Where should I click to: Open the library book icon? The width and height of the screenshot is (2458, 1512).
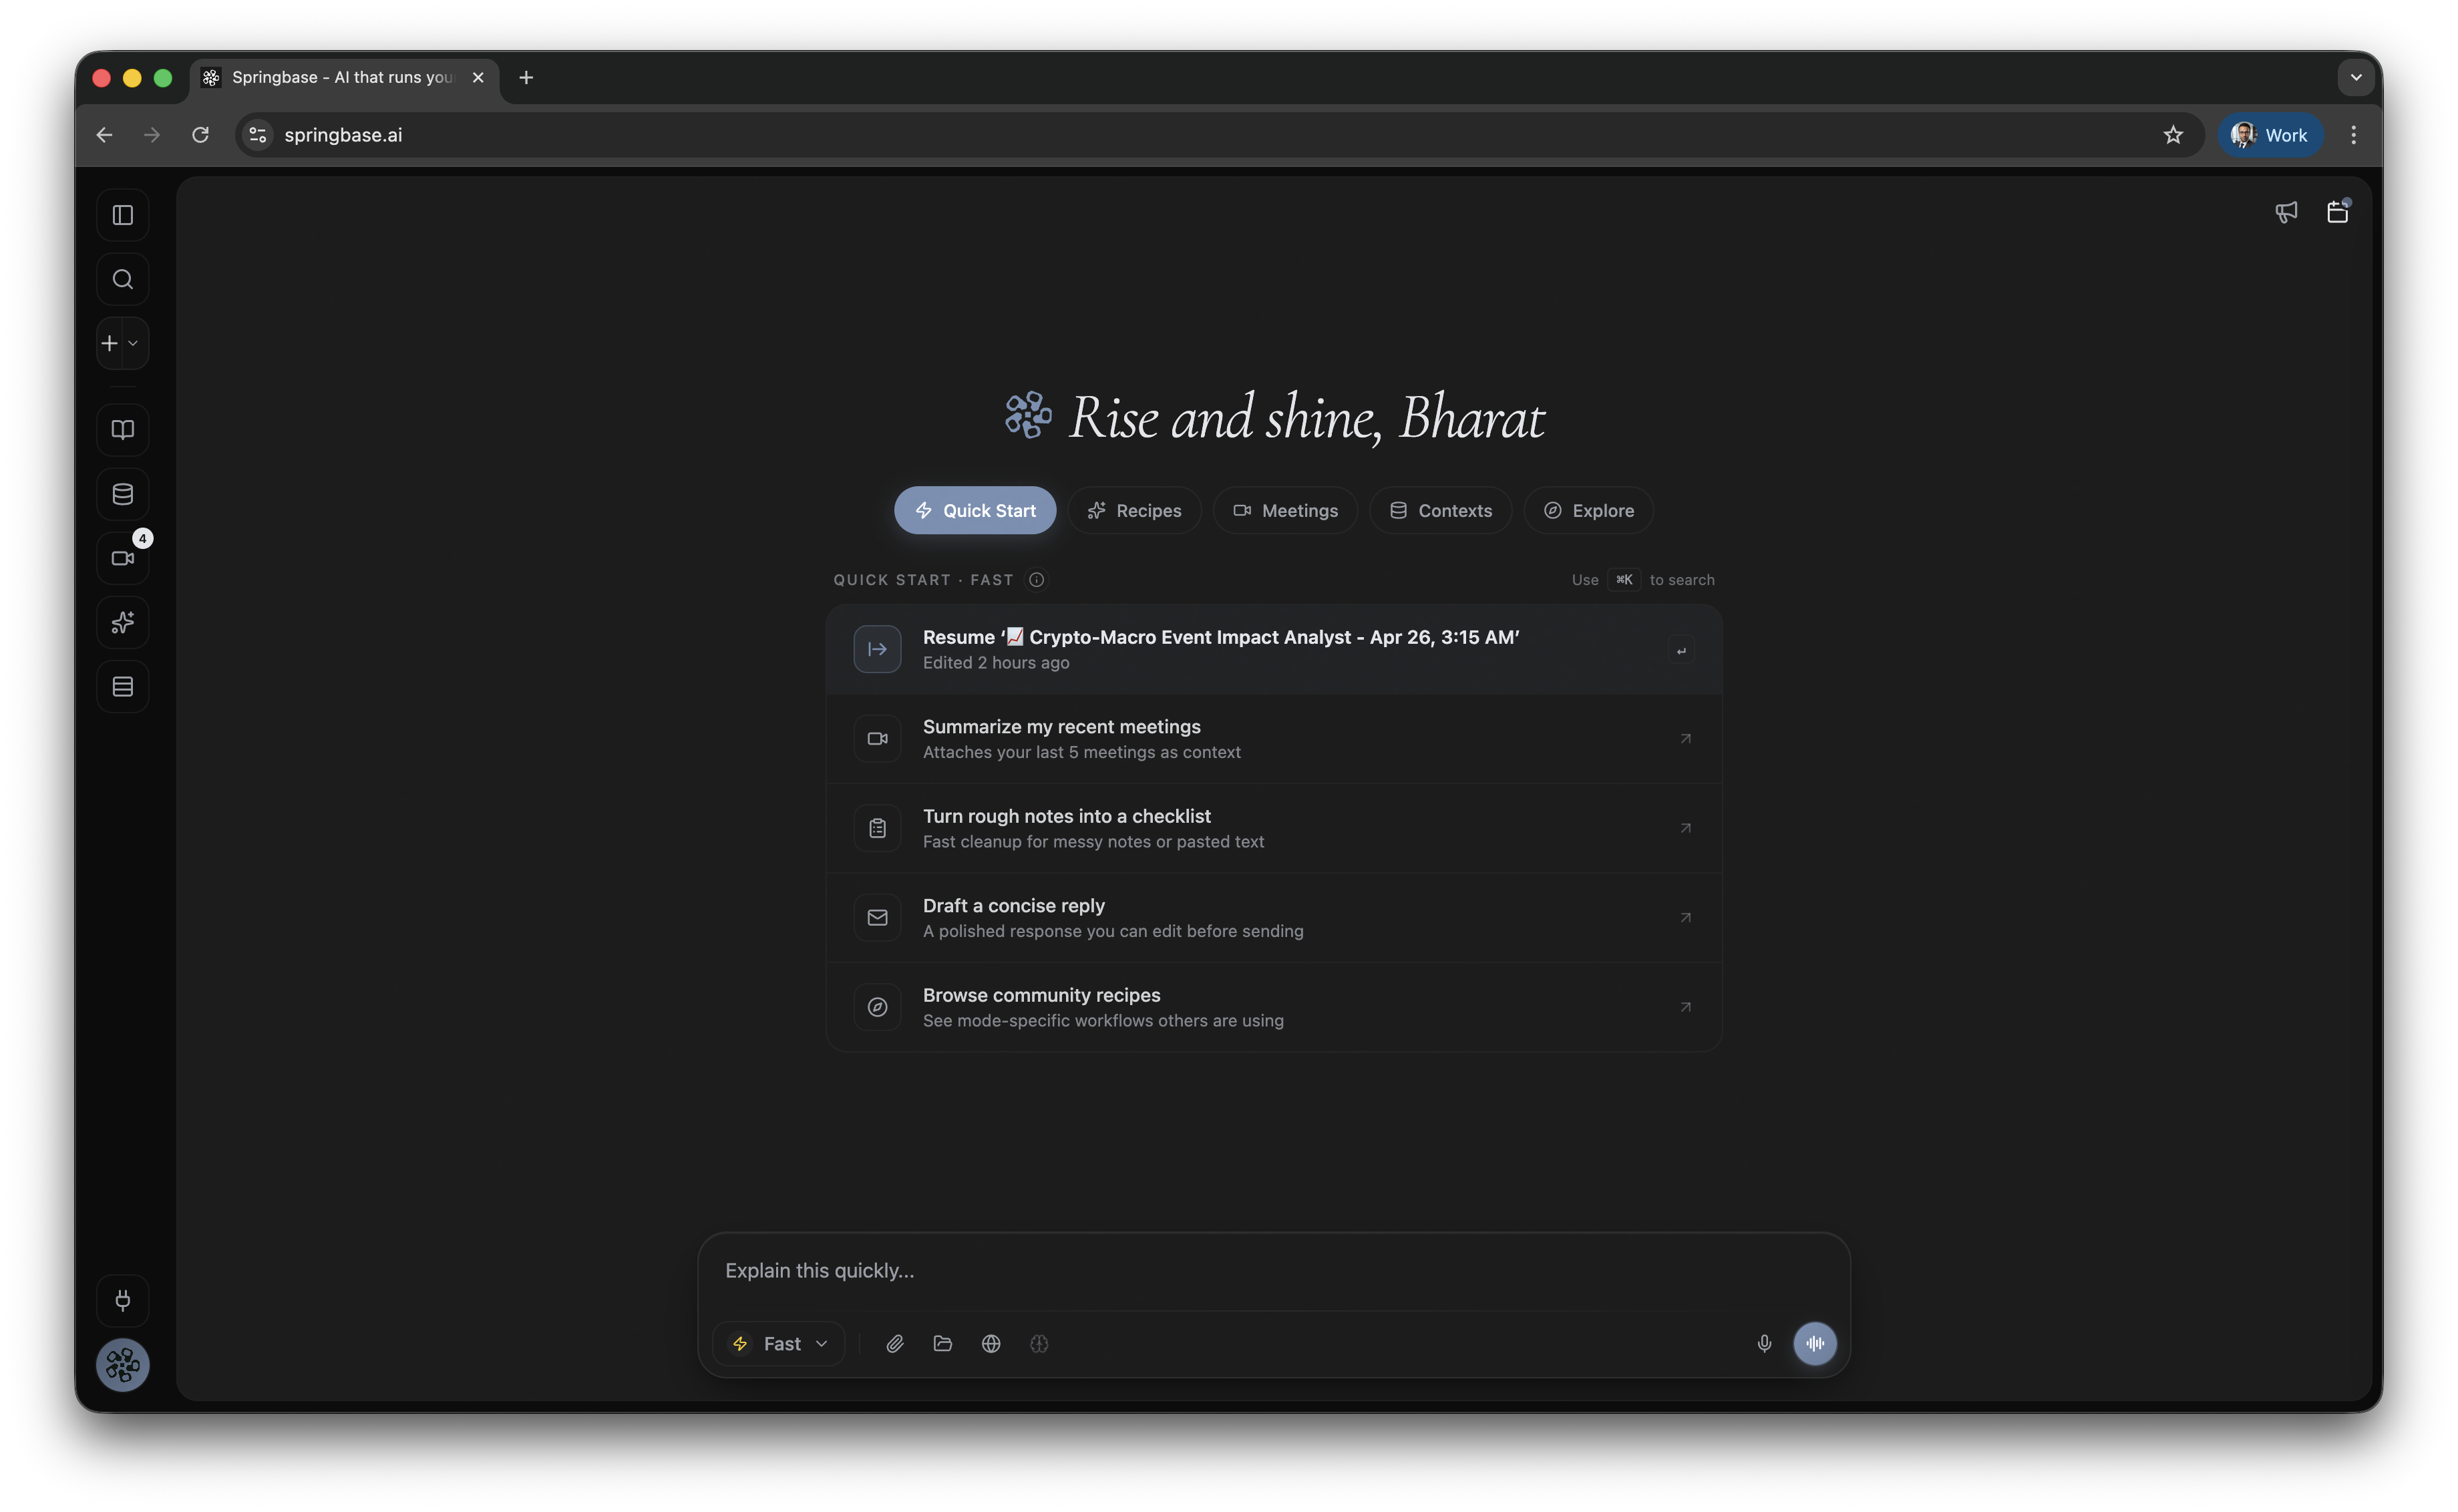[x=123, y=430]
